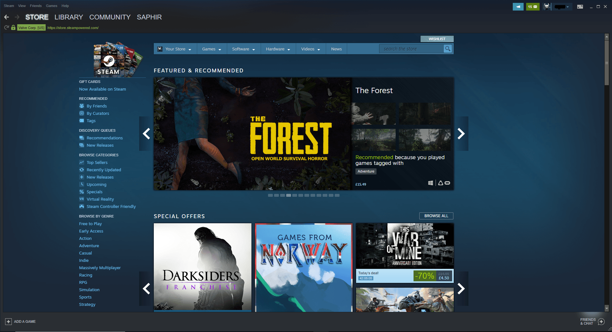Click the Adventure tag on The Forest
This screenshot has width=612, height=332.
[x=366, y=172]
